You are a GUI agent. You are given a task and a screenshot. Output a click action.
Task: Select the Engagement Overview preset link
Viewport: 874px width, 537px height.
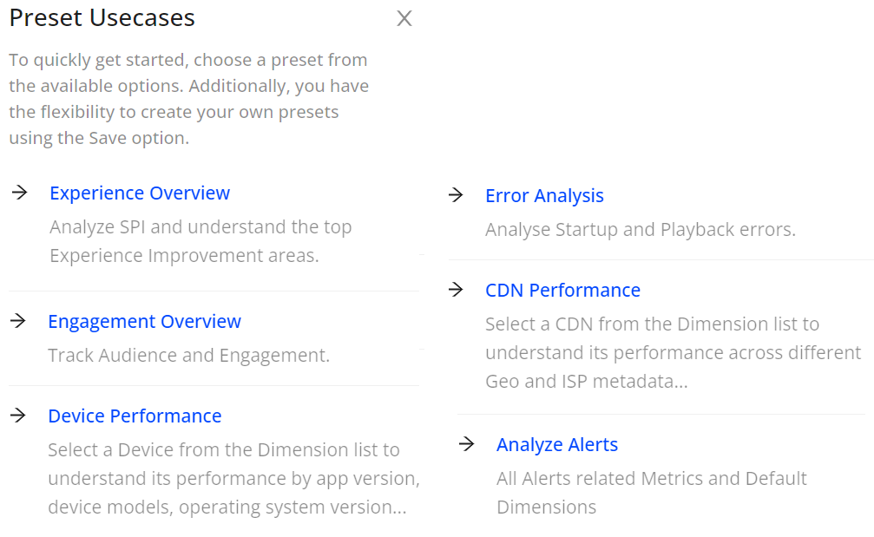pyautogui.click(x=144, y=321)
